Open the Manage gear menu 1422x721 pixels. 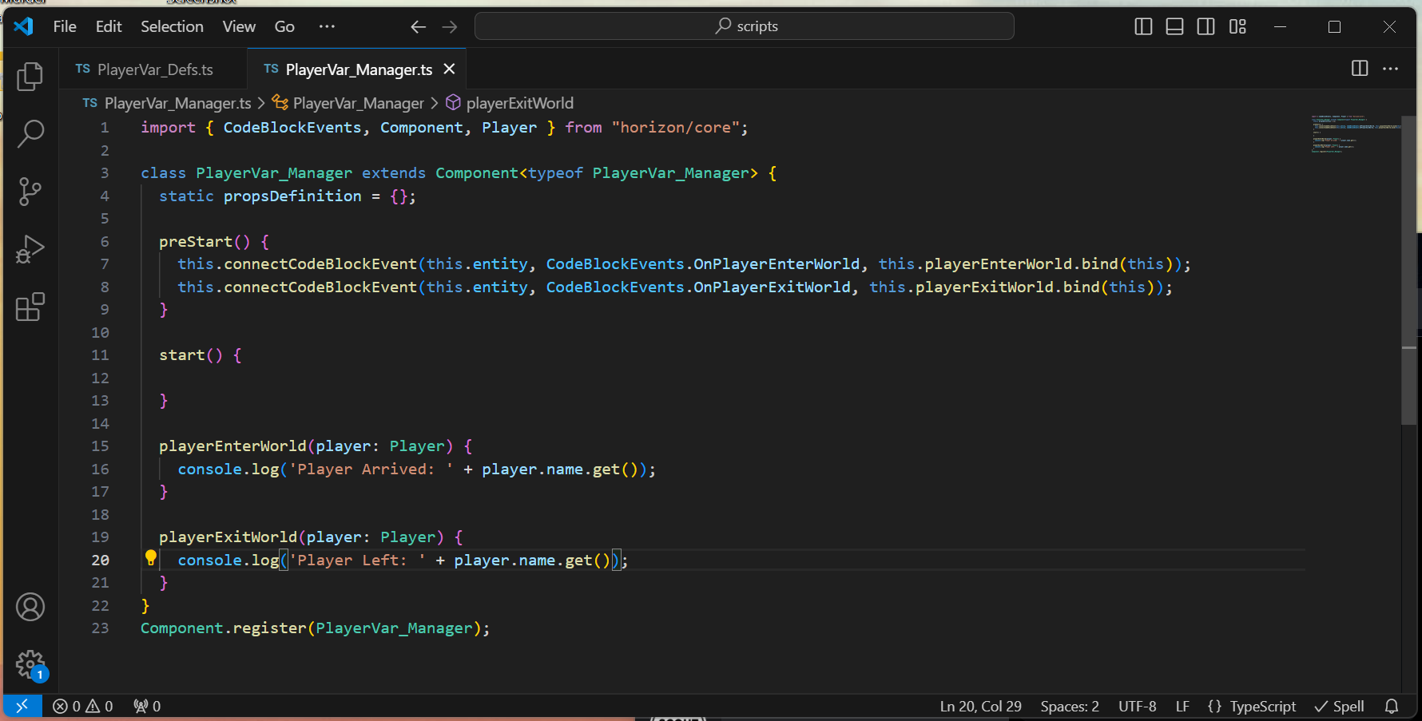(30, 664)
